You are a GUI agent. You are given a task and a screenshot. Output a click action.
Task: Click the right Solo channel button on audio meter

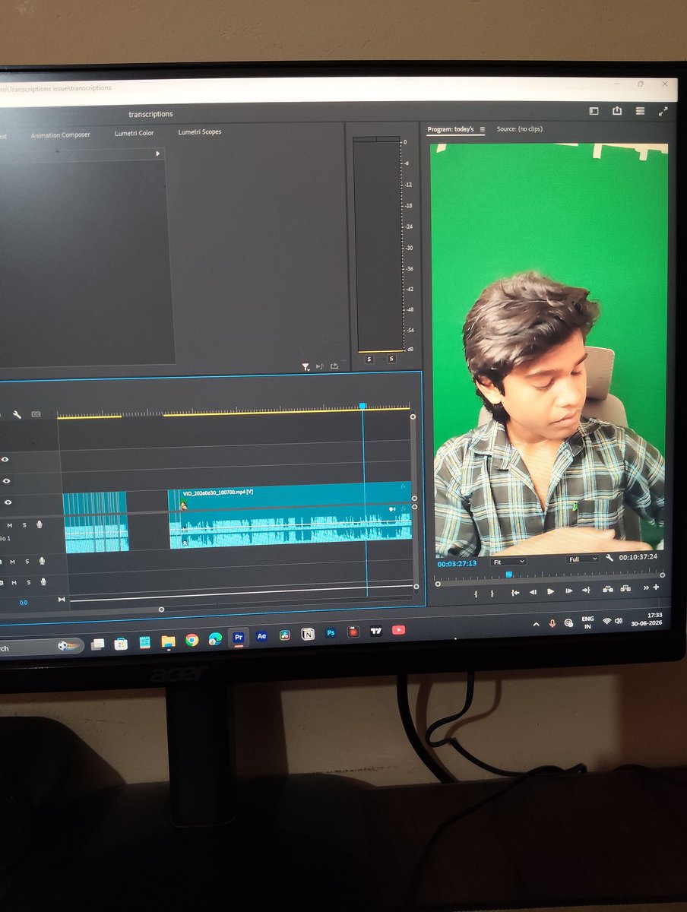tap(391, 359)
